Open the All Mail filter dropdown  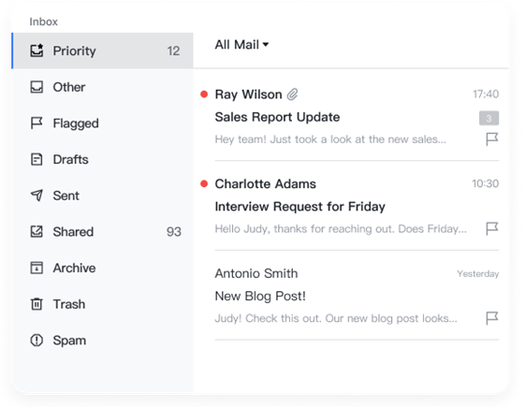coord(241,45)
